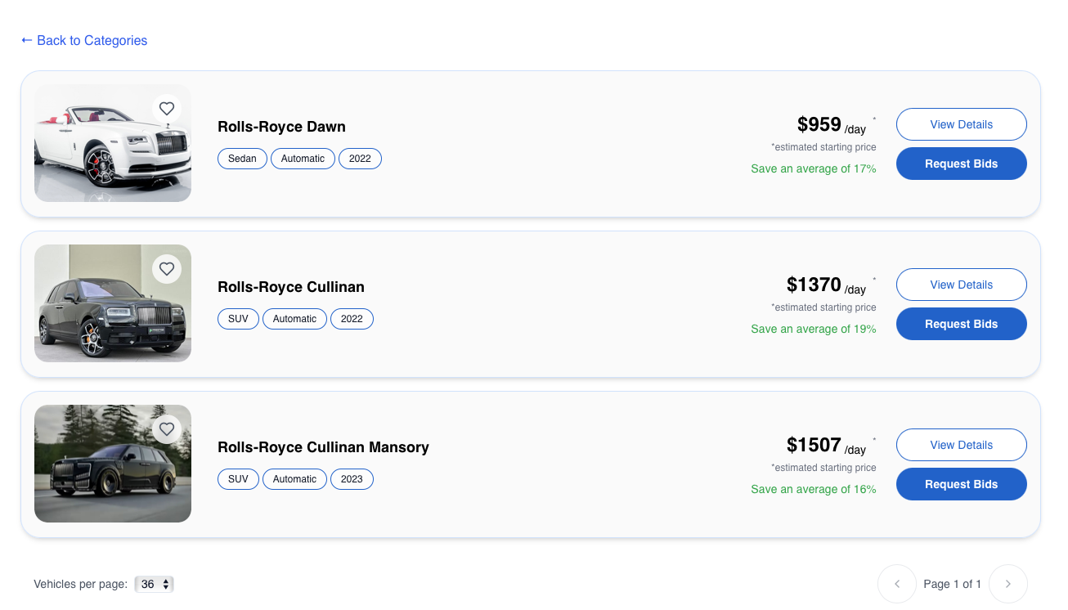Screen dimensions: 1068x610
Task: Request Bids for Rolls-Royce Cullinan
Action: click(961, 324)
